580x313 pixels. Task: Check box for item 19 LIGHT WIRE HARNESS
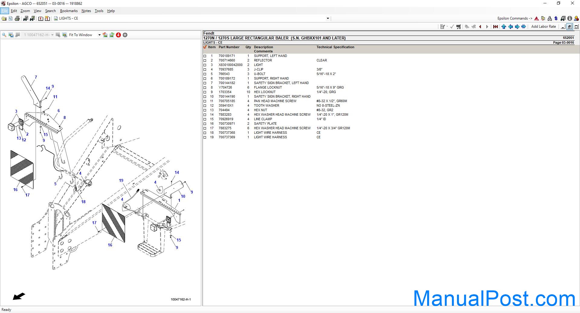[x=205, y=137]
